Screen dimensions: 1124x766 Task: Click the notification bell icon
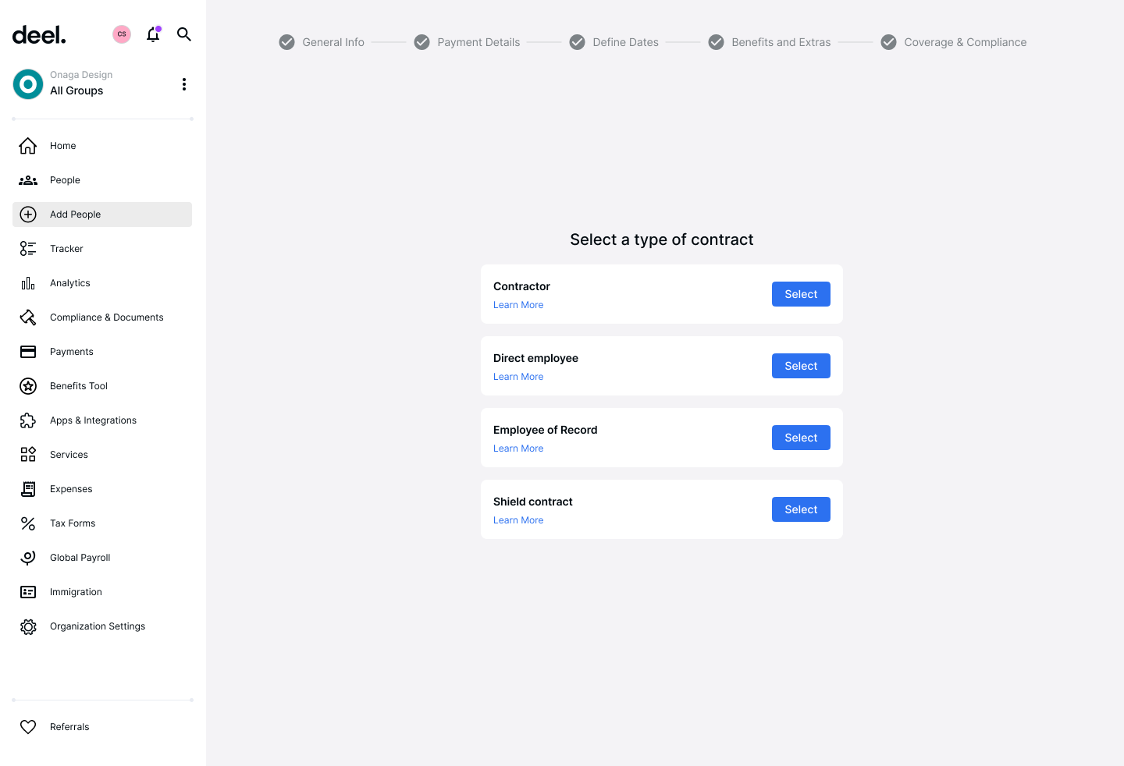153,34
